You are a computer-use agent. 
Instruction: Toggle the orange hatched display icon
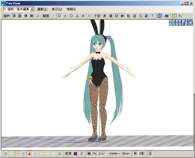click(x=18, y=154)
